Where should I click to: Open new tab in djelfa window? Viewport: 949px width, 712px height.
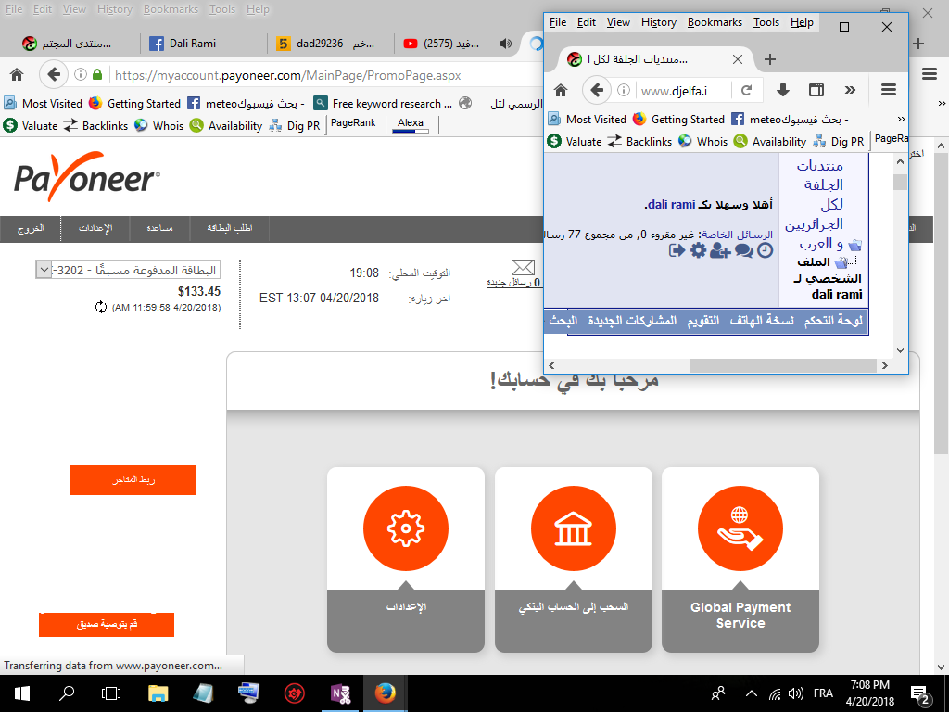point(770,58)
